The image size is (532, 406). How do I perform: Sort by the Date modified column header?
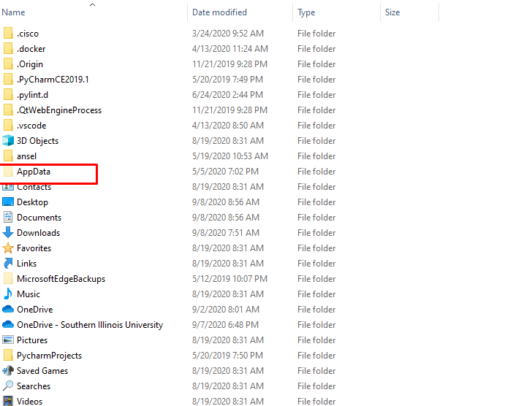coord(219,12)
